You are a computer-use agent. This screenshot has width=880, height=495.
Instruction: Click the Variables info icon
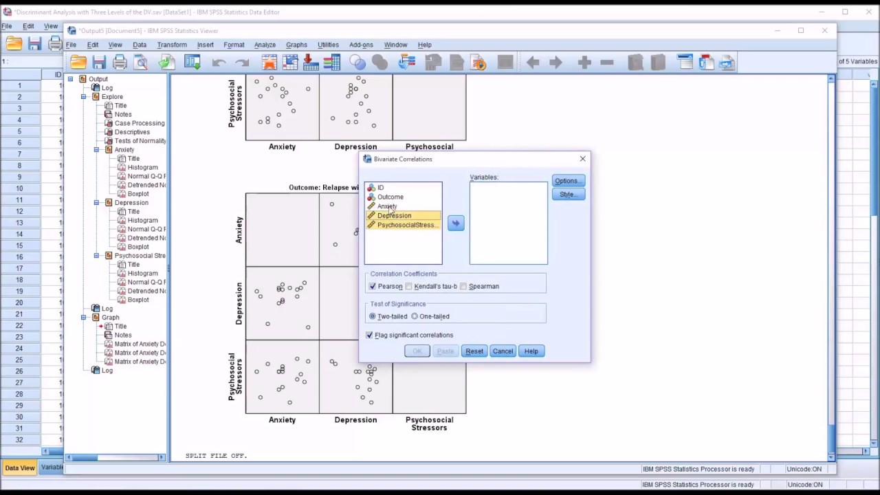332,63
